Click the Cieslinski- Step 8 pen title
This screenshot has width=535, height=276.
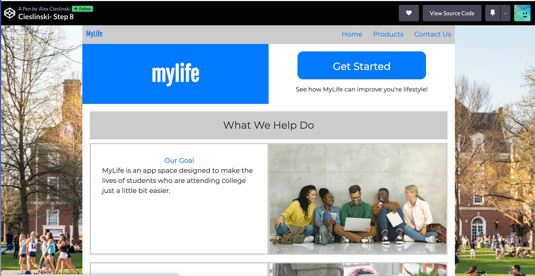[x=46, y=17]
